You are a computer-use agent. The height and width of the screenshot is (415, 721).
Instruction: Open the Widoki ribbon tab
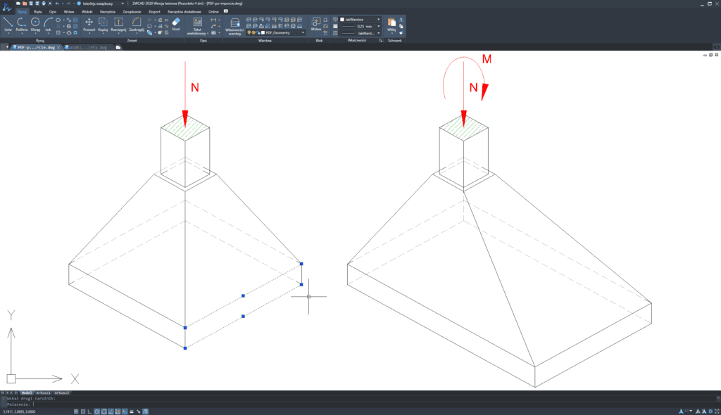(87, 12)
